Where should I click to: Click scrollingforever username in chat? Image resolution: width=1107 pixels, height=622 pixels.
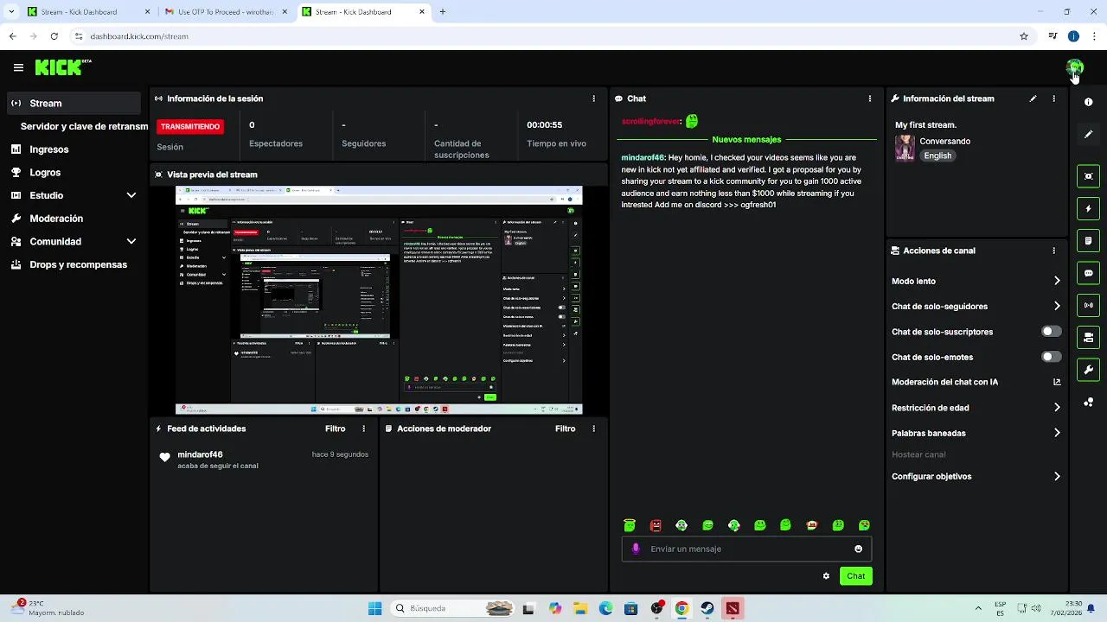(x=651, y=122)
